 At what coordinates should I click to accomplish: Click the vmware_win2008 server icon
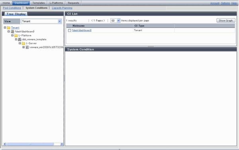click(x=27, y=47)
